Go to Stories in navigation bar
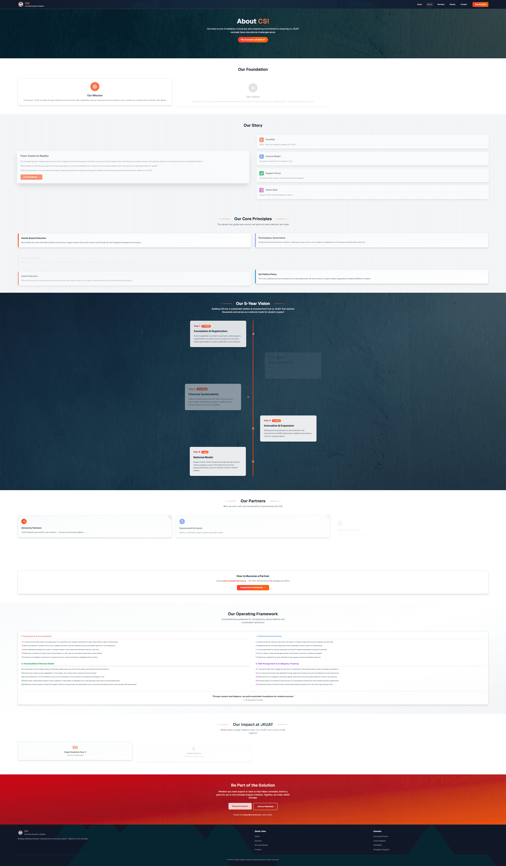506x866 pixels. (452, 4)
